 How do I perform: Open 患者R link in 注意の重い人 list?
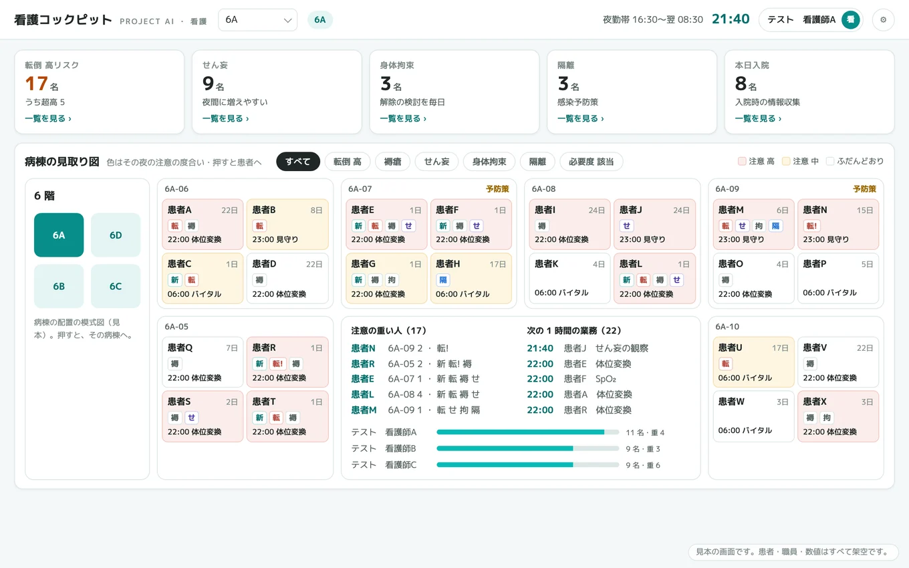tap(363, 364)
